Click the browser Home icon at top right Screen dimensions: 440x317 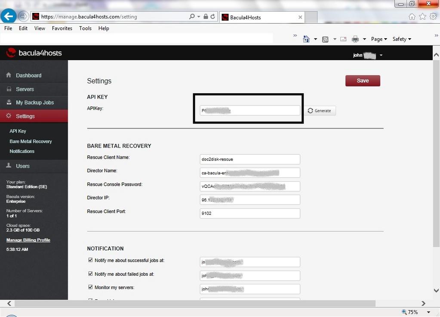(412, 16)
